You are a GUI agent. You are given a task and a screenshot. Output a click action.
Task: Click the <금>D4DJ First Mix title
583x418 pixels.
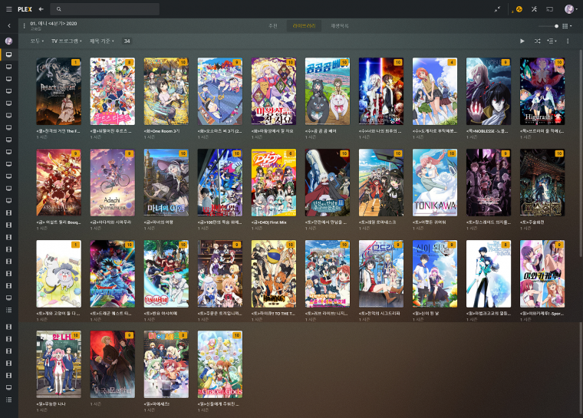[268, 222]
